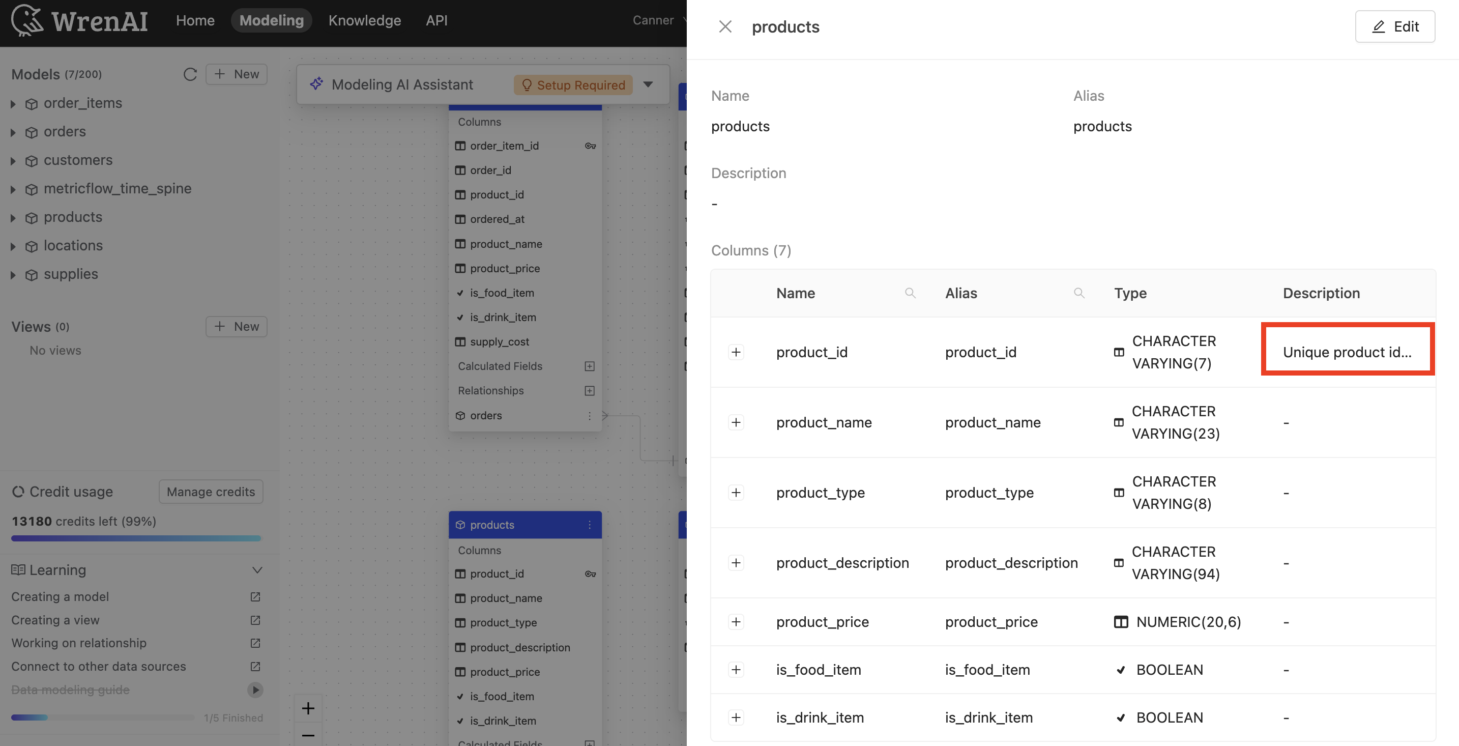Click the zoom in plus button
This screenshot has height=746, width=1459.
click(x=308, y=708)
